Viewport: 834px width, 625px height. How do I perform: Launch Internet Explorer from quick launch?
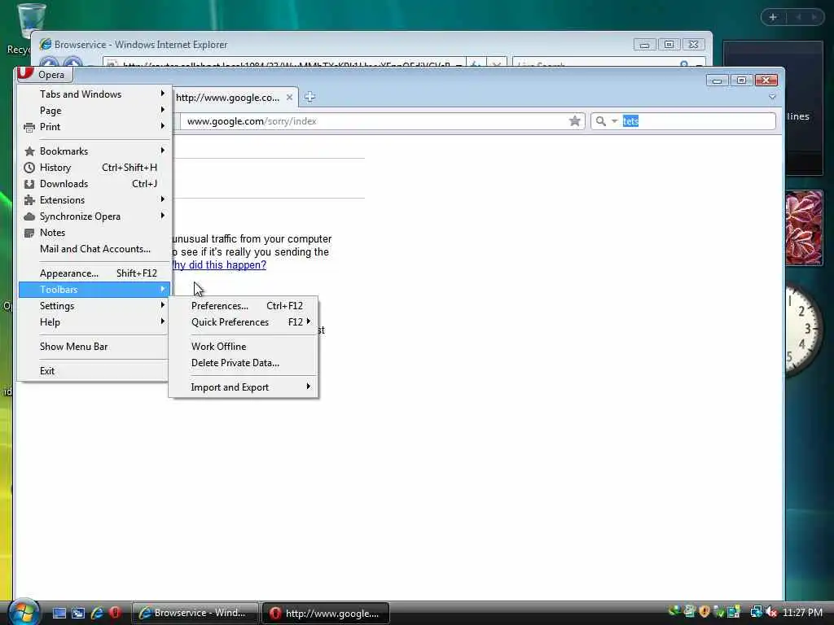coord(97,613)
